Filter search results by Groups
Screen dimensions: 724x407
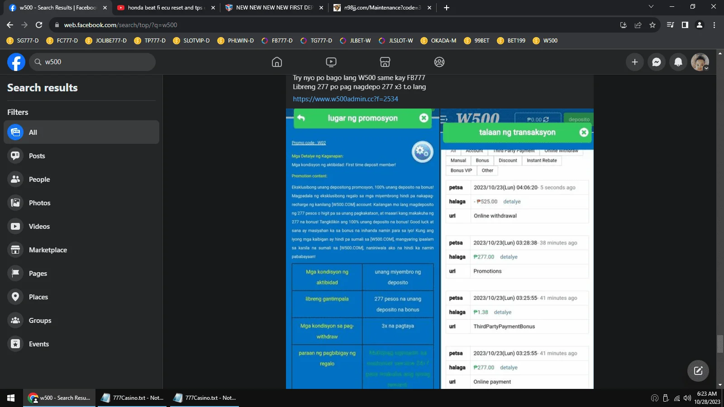click(x=81, y=320)
